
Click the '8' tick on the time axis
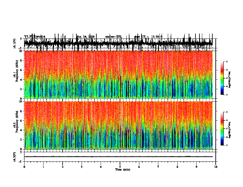pyautogui.click(x=177, y=167)
